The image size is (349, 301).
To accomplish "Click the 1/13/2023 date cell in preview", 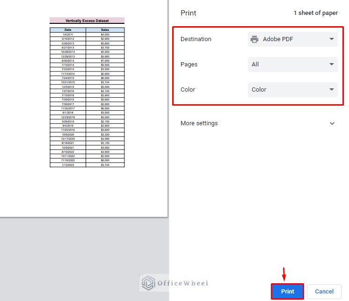I will pyautogui.click(x=68, y=165).
